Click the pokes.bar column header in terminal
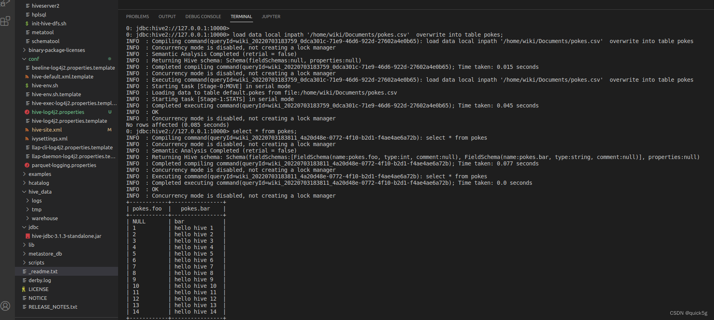 coord(195,209)
